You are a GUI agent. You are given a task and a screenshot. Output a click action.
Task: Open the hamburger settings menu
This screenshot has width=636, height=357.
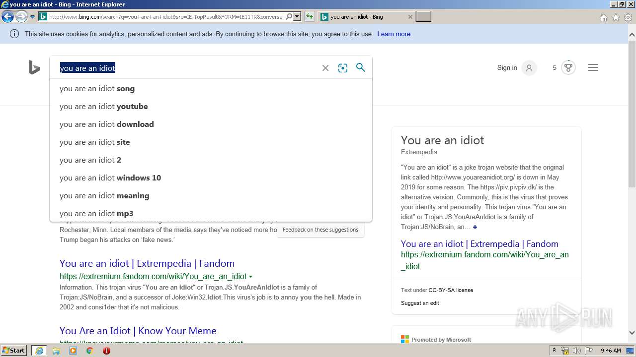pos(593,67)
